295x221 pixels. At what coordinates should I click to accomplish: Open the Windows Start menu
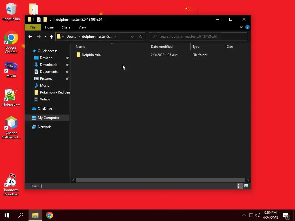click(x=7, y=215)
